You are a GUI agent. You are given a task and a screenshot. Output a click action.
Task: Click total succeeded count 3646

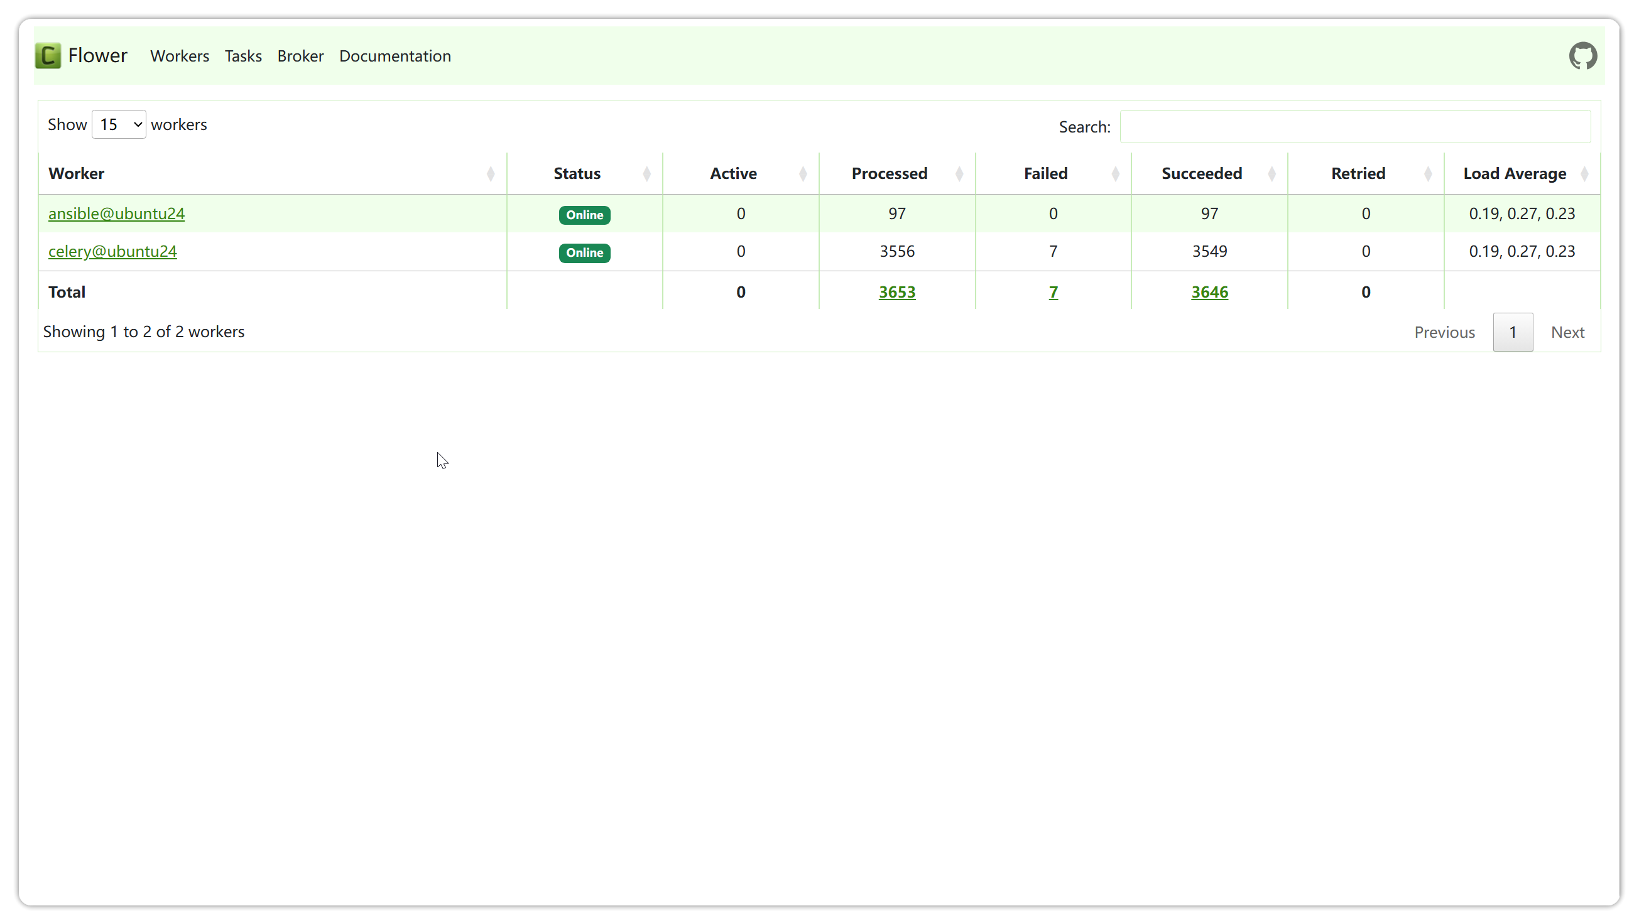tap(1209, 292)
